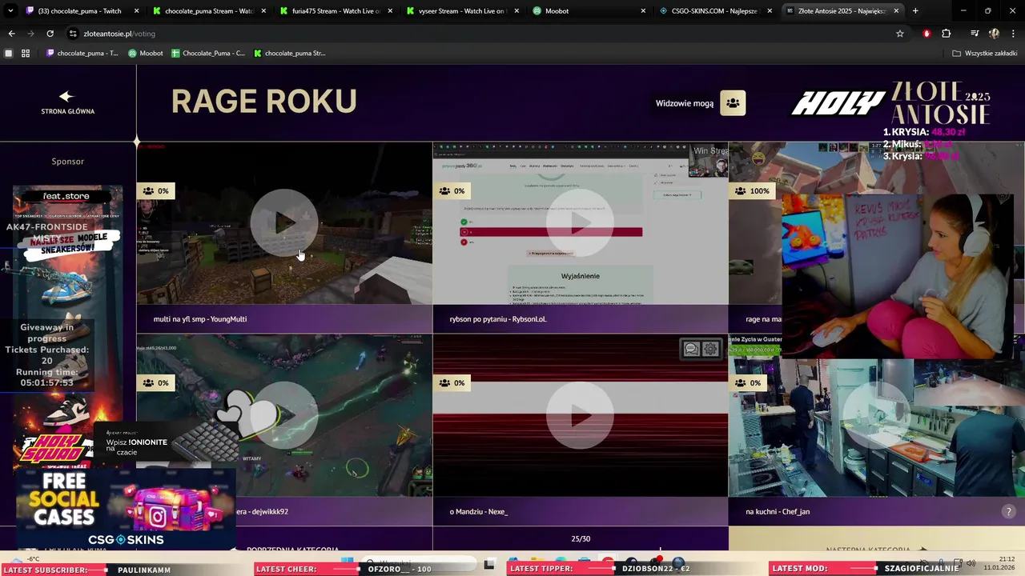The height and width of the screenshot is (576, 1025).
Task: Click the rybson po pytaniu - RybsonLoL title
Action: [x=498, y=319]
